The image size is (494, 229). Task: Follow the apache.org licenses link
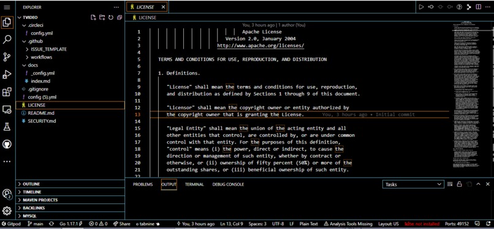(260, 46)
